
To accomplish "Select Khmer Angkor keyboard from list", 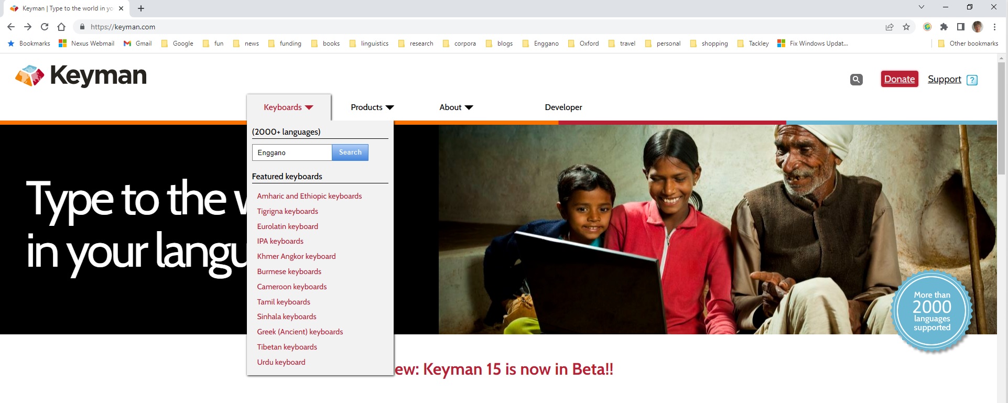I will tap(296, 256).
